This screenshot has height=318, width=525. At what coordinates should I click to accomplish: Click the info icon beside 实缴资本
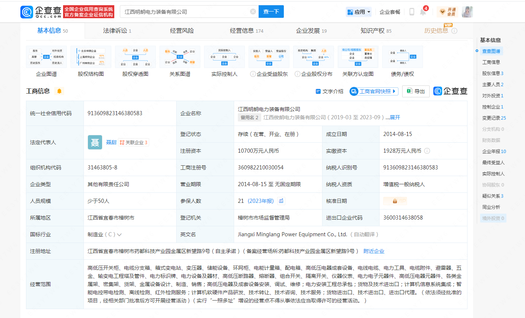(427, 151)
